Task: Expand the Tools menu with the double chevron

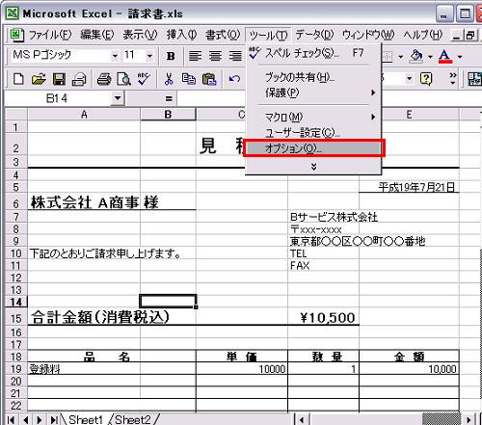Action: tap(313, 167)
